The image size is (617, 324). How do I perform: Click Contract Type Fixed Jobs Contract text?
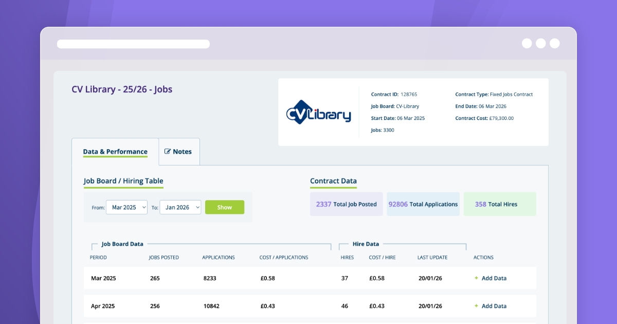[494, 95]
